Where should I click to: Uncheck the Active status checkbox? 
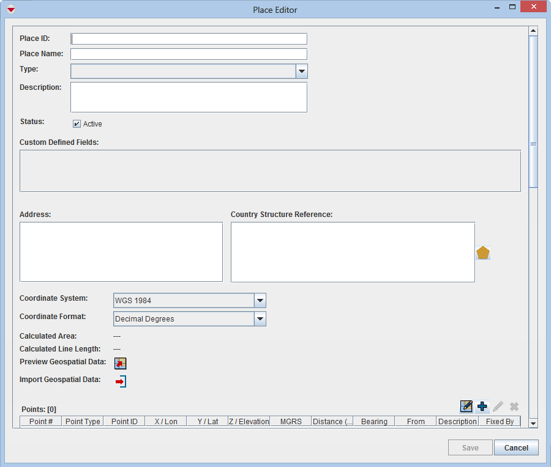77,123
